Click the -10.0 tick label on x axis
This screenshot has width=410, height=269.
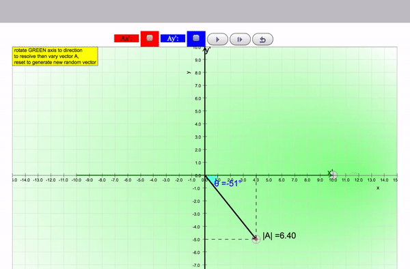76,180
